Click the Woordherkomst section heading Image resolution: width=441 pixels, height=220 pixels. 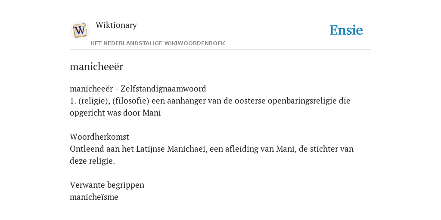[99, 137]
